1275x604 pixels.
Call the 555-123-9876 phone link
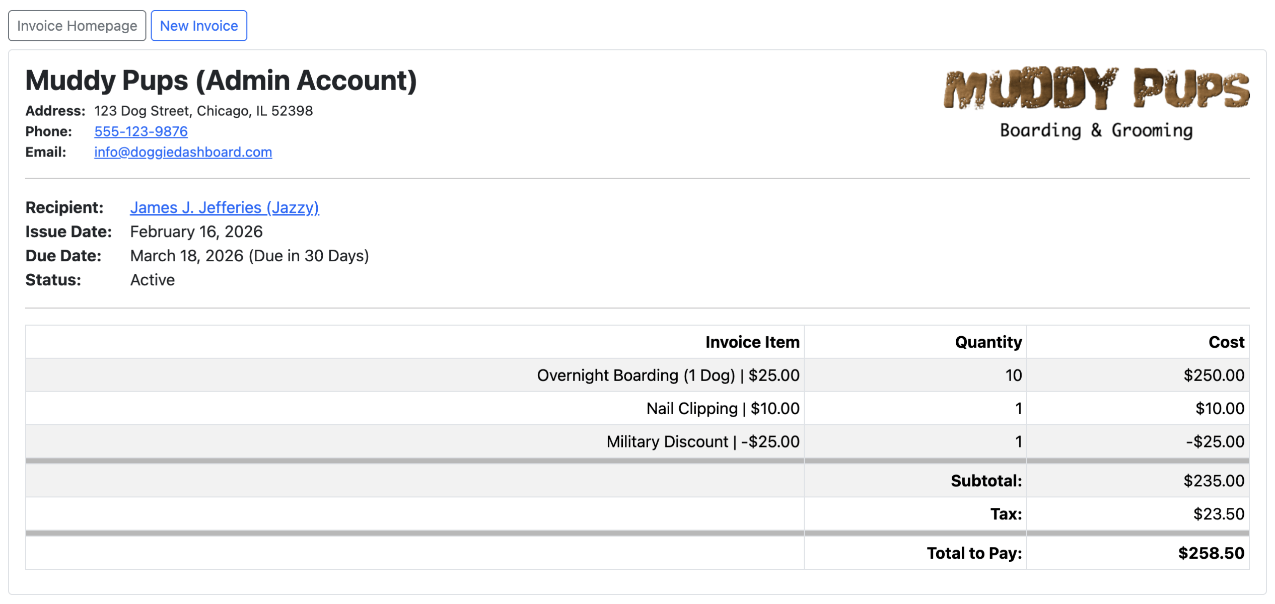pos(141,131)
